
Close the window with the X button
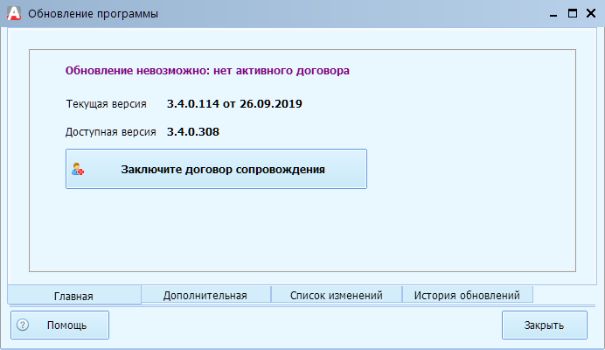591,13
